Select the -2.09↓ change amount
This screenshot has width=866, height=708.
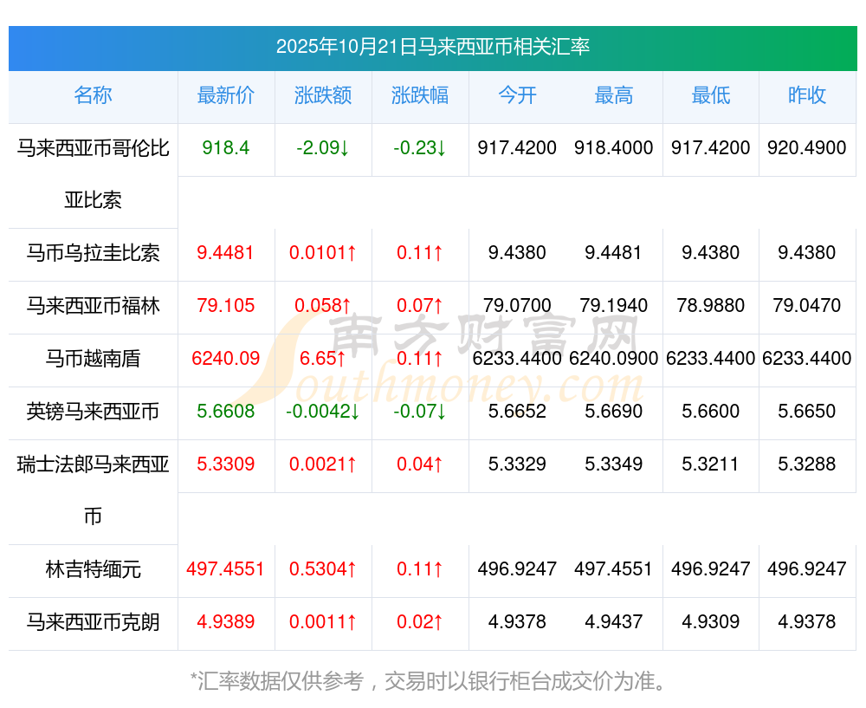click(323, 148)
